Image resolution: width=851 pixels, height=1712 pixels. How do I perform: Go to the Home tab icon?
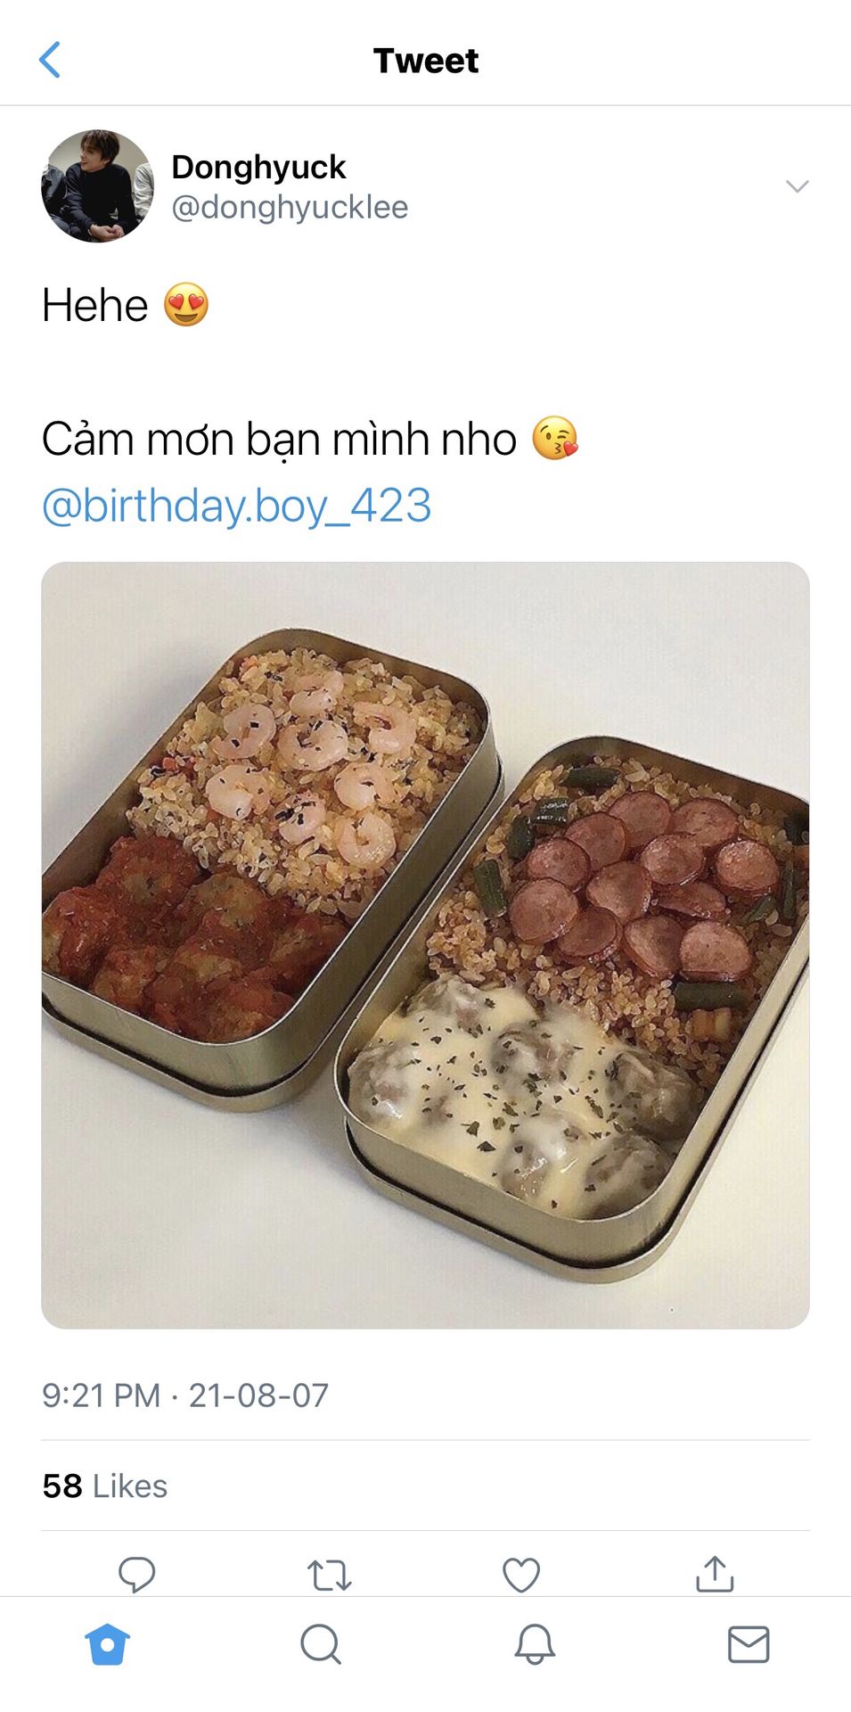(108, 1644)
